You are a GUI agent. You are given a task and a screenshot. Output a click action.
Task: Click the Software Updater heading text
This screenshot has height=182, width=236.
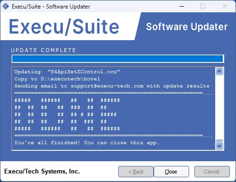click(187, 26)
